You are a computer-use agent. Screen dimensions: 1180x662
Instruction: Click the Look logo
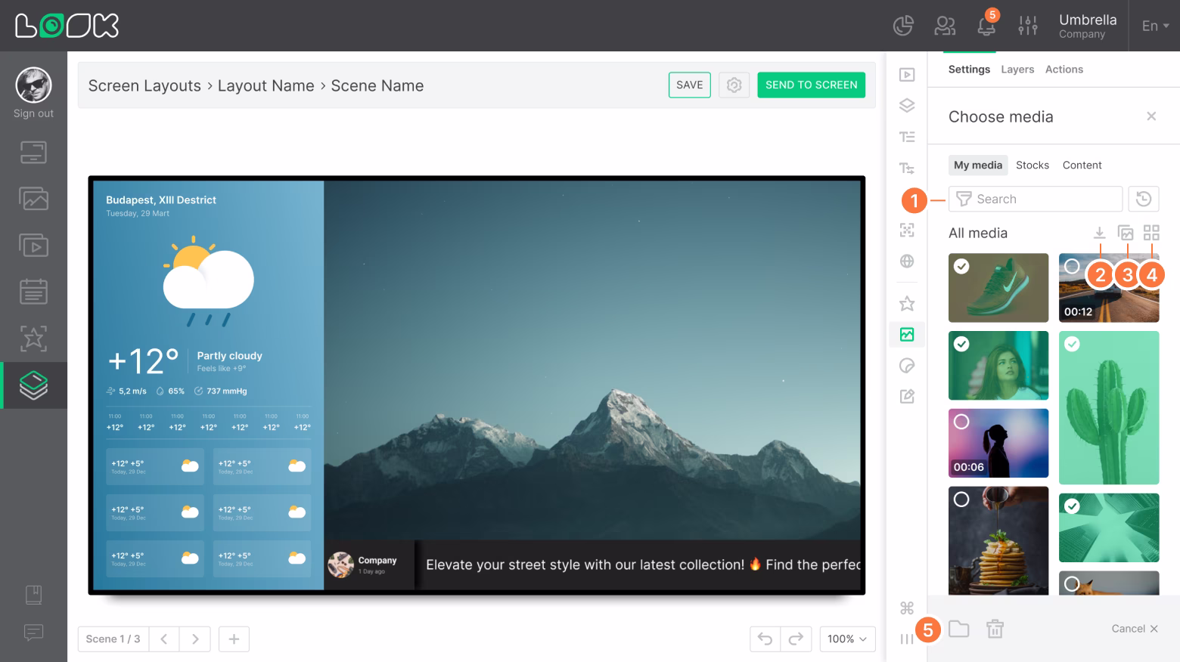(x=67, y=26)
